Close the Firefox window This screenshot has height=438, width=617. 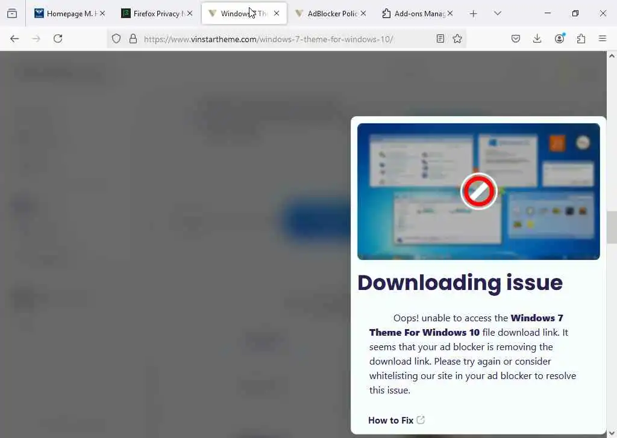click(603, 13)
